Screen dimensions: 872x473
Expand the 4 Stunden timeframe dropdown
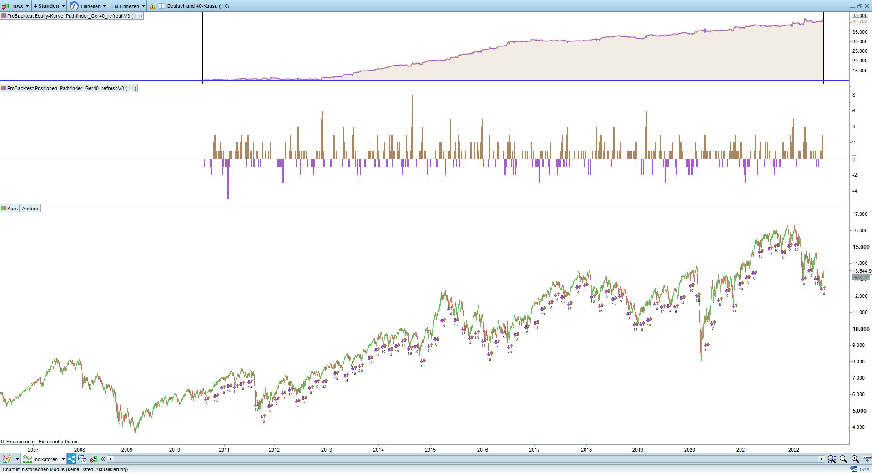49,6
